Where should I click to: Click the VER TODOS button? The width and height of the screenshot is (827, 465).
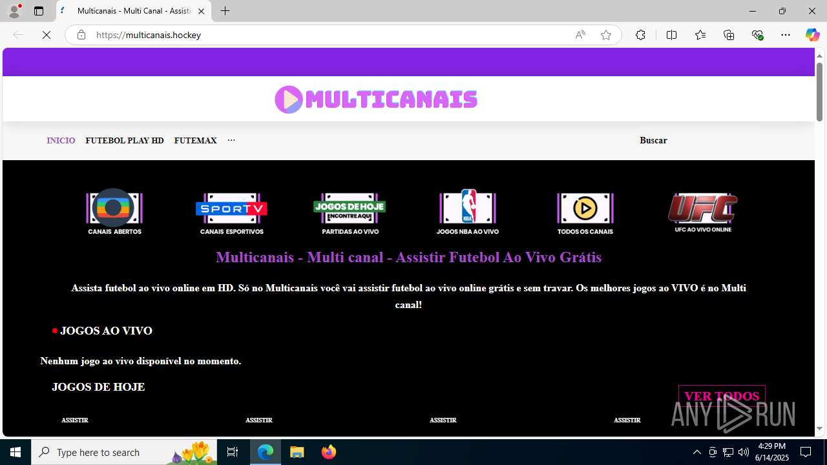722,396
